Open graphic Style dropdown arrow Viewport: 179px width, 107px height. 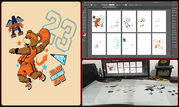tap(127, 5)
